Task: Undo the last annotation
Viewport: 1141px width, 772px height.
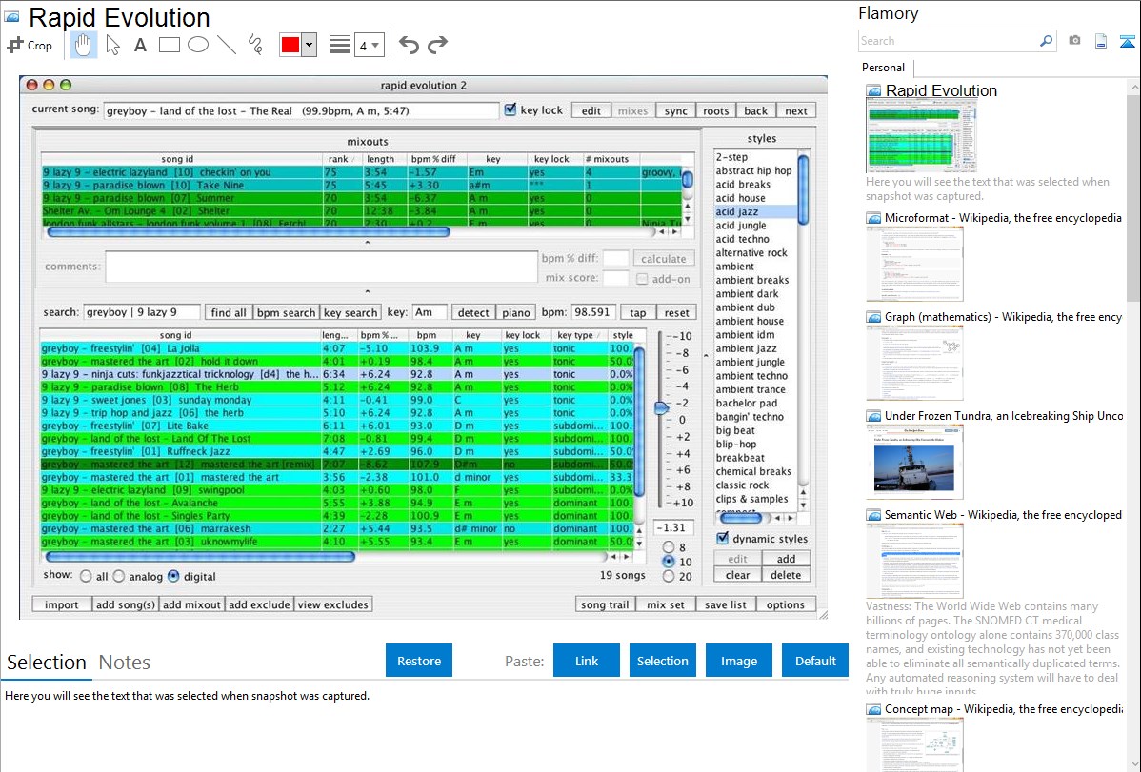Action: pos(409,45)
